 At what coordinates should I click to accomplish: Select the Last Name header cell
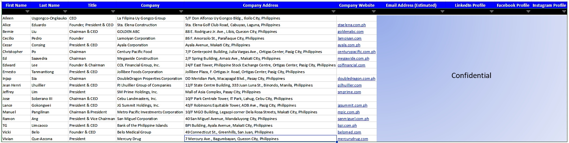point(49,5)
